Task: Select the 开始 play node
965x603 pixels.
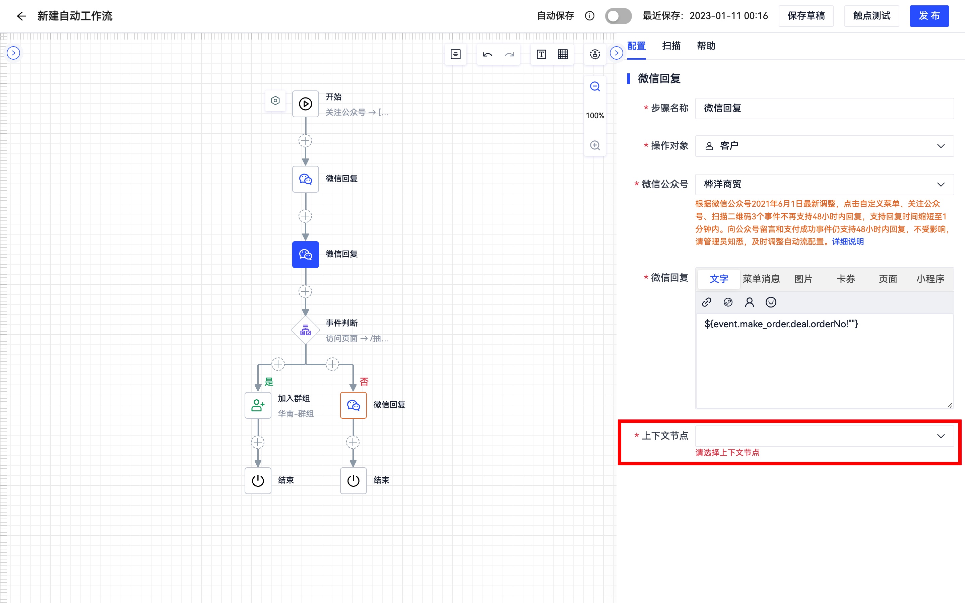Action: [306, 104]
